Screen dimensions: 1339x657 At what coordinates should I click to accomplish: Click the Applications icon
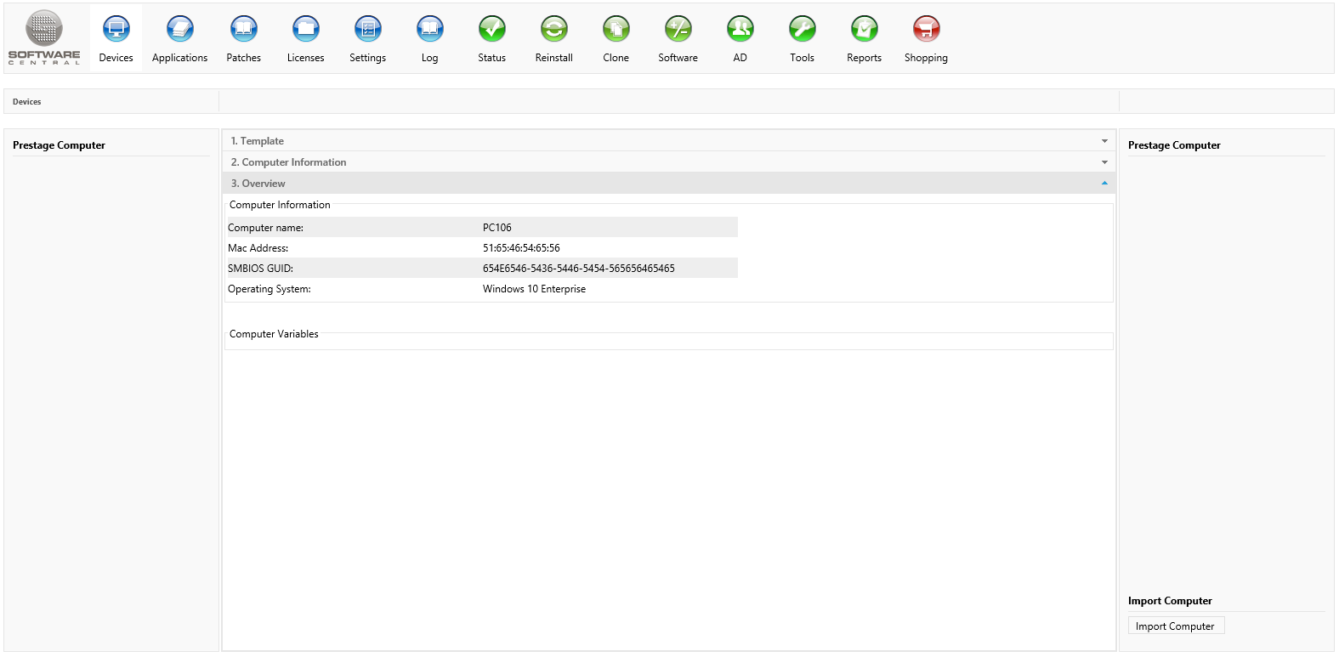179,30
